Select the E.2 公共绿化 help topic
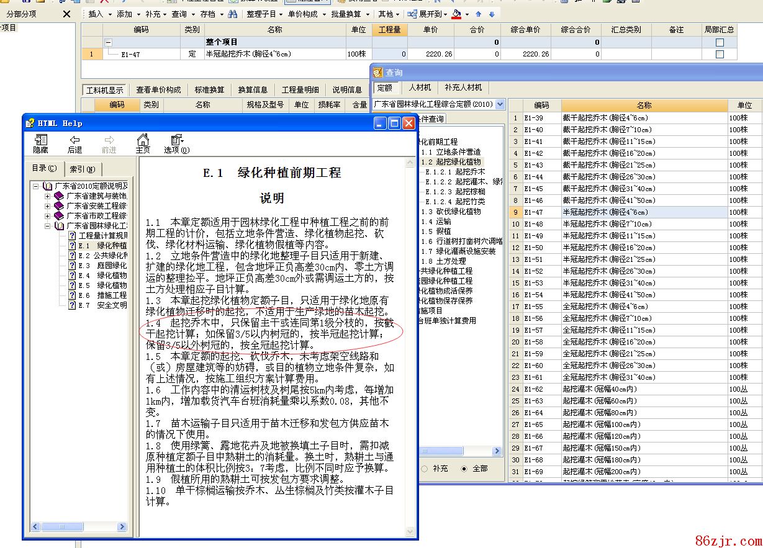The width and height of the screenshot is (763, 548). 102,256
